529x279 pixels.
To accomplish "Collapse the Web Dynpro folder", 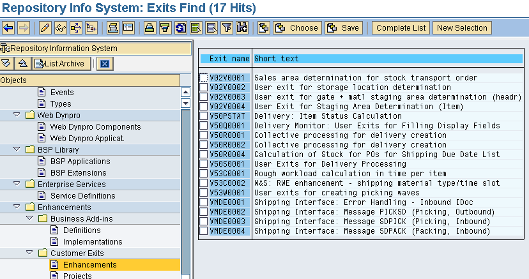I will coord(17,115).
